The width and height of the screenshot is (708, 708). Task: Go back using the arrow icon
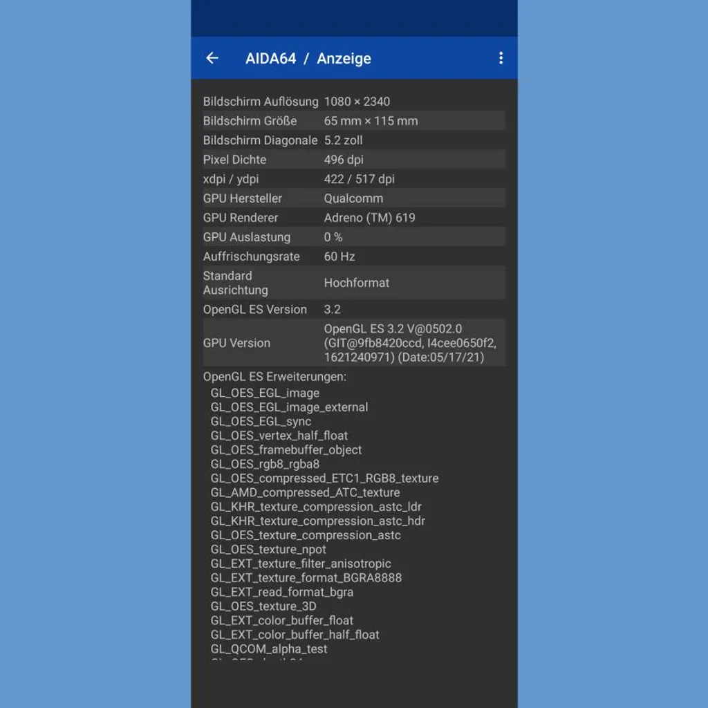[212, 58]
